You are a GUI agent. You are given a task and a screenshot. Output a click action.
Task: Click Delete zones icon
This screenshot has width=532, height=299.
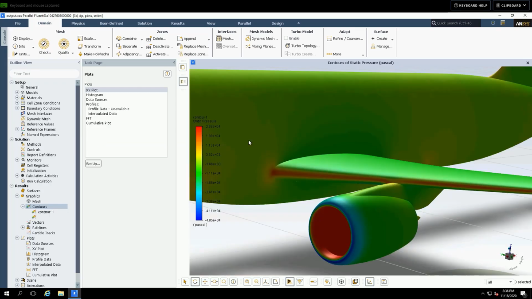[x=149, y=39]
